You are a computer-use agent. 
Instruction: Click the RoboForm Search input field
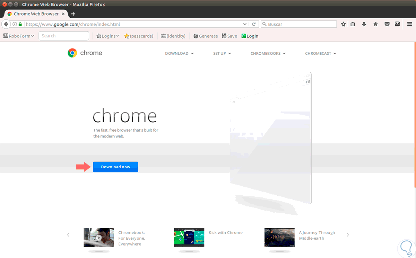click(x=64, y=36)
